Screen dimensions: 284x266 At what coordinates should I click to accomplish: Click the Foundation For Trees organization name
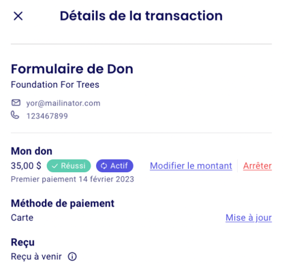click(x=55, y=84)
